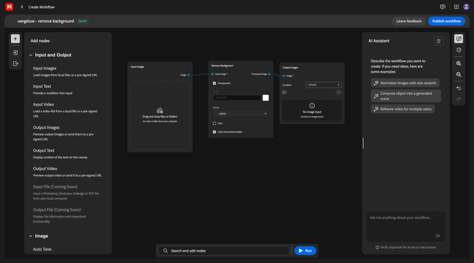Viewport: 474px width, 263px height.
Task: Add an Input Video node
Action: click(65, 110)
